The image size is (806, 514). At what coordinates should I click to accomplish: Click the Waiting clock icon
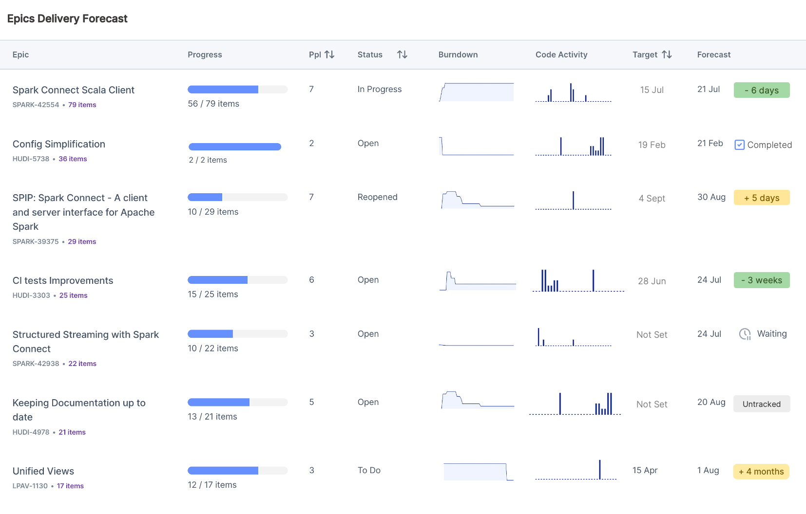(745, 334)
